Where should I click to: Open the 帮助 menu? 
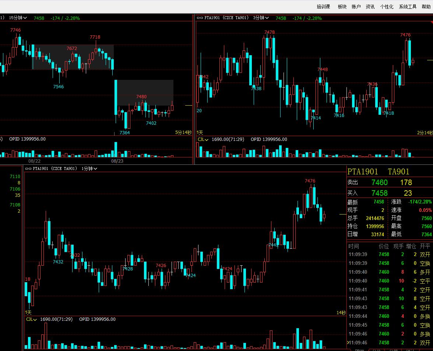[x=426, y=7]
